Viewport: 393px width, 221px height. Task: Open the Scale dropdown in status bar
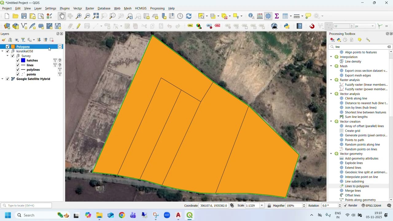coord(262,206)
